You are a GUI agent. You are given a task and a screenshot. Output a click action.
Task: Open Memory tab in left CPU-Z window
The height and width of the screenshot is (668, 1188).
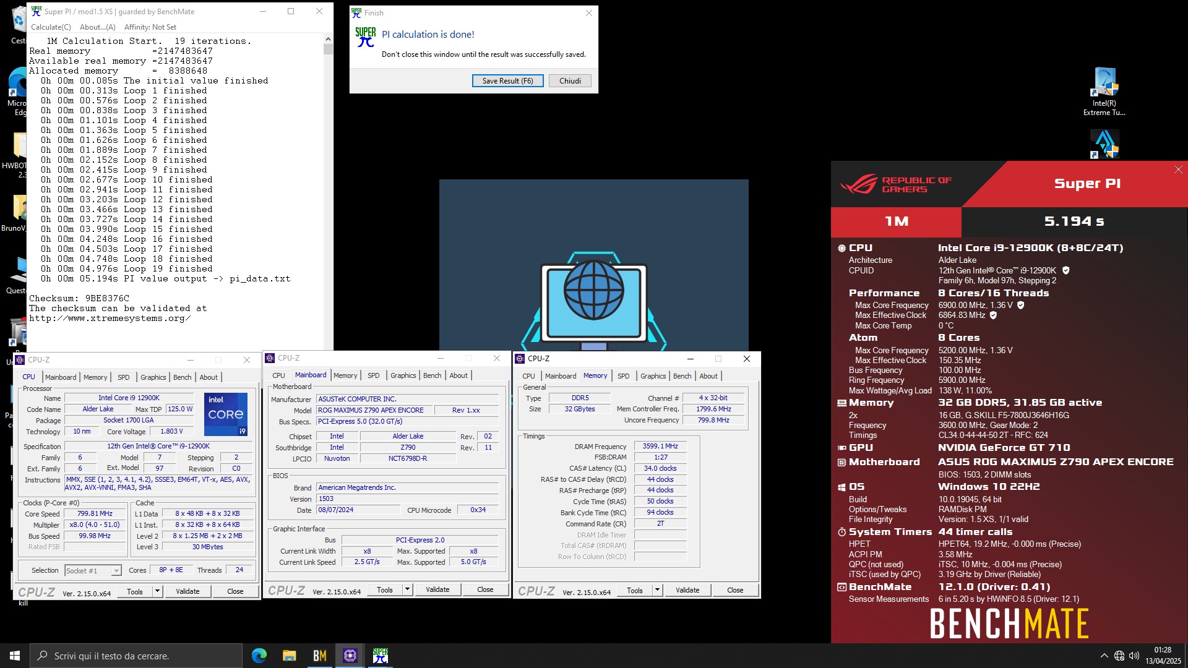point(95,377)
